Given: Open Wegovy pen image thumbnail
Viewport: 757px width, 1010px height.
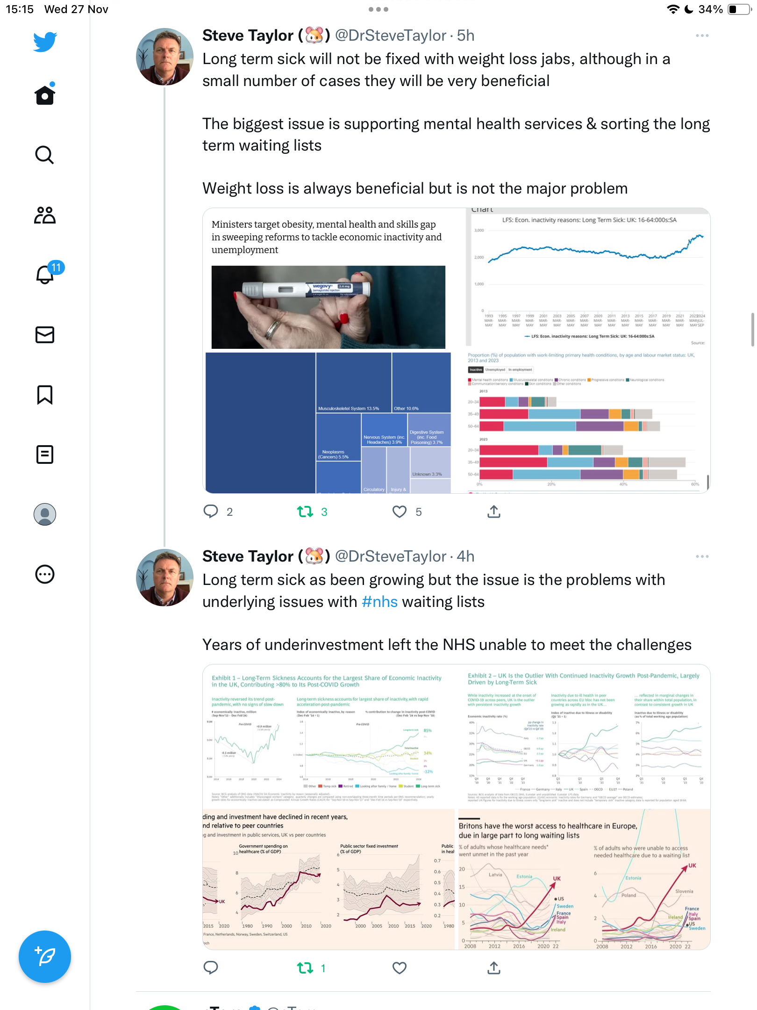Looking at the screenshot, I should click(x=329, y=307).
